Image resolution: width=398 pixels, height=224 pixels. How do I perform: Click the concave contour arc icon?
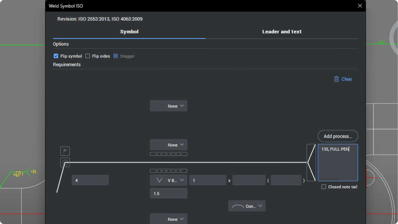pos(238,206)
